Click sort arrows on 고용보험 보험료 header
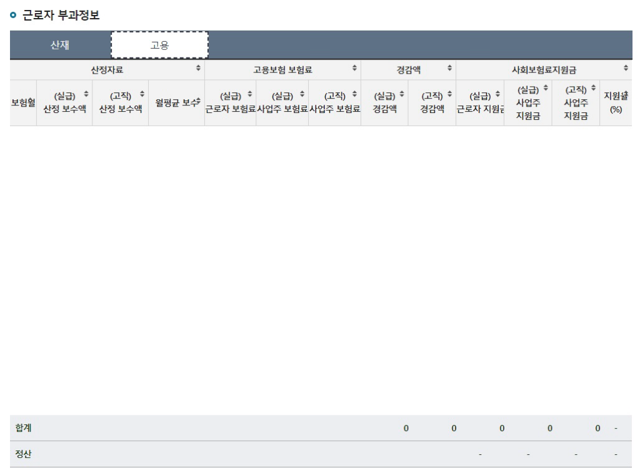The height and width of the screenshot is (468, 640). tap(355, 67)
